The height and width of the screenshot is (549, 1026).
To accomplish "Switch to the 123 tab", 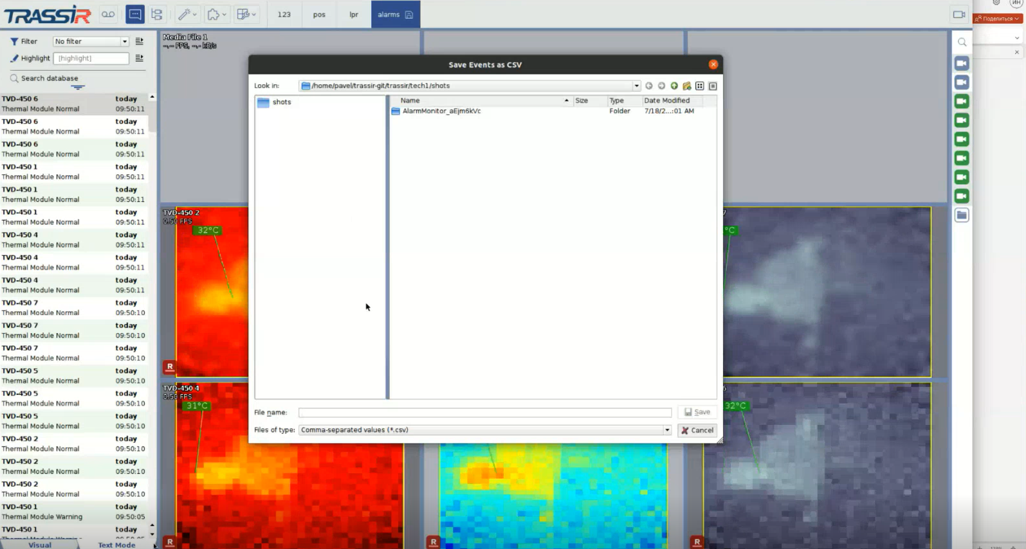I will click(284, 14).
